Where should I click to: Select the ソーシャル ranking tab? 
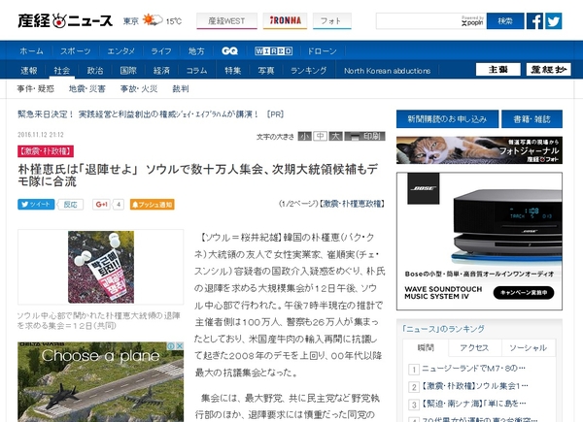[528, 347]
